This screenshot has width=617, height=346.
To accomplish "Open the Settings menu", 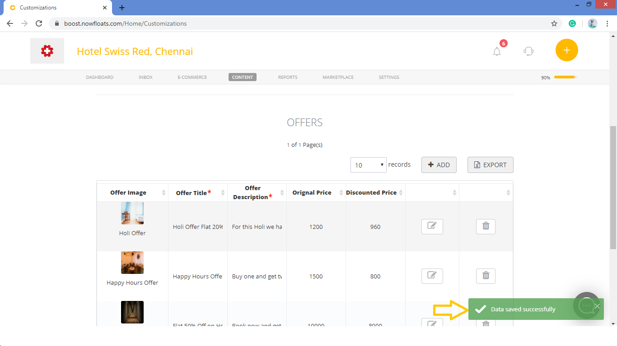I will pyautogui.click(x=389, y=77).
